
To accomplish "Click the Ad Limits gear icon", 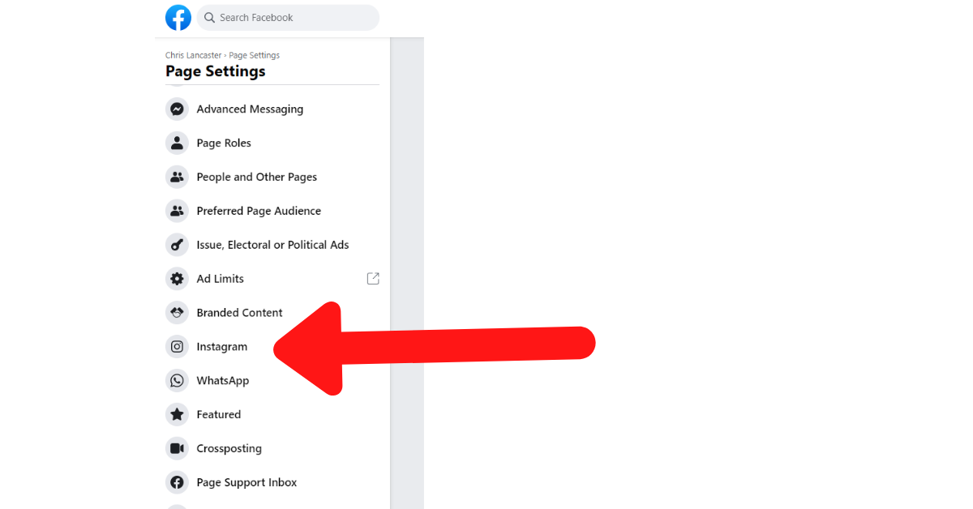I will pyautogui.click(x=177, y=279).
